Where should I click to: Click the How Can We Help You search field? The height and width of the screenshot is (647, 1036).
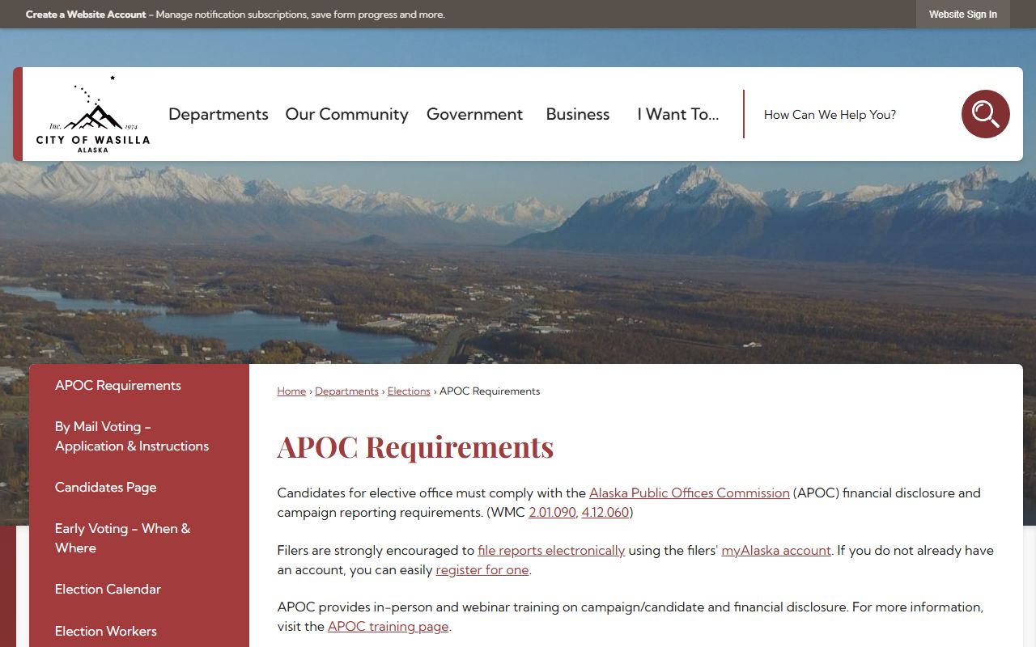pyautogui.click(x=854, y=115)
